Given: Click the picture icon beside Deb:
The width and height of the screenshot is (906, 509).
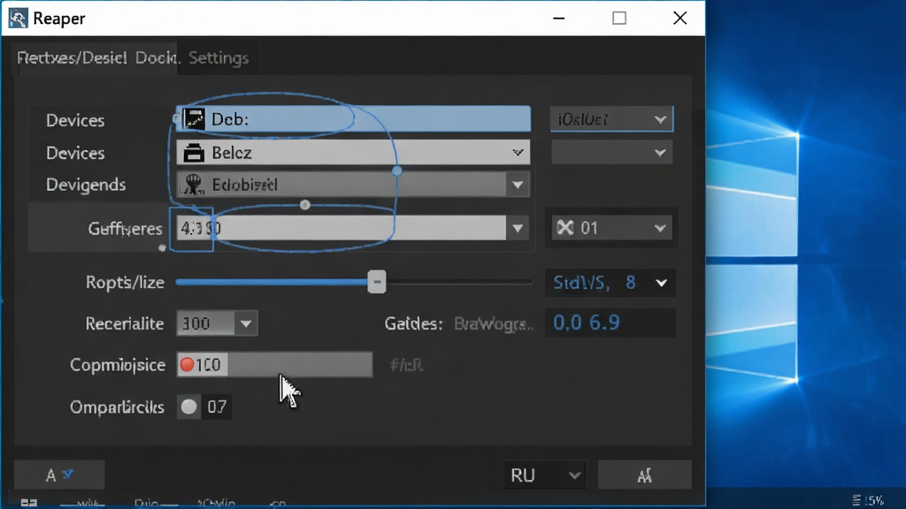Looking at the screenshot, I should tap(194, 119).
